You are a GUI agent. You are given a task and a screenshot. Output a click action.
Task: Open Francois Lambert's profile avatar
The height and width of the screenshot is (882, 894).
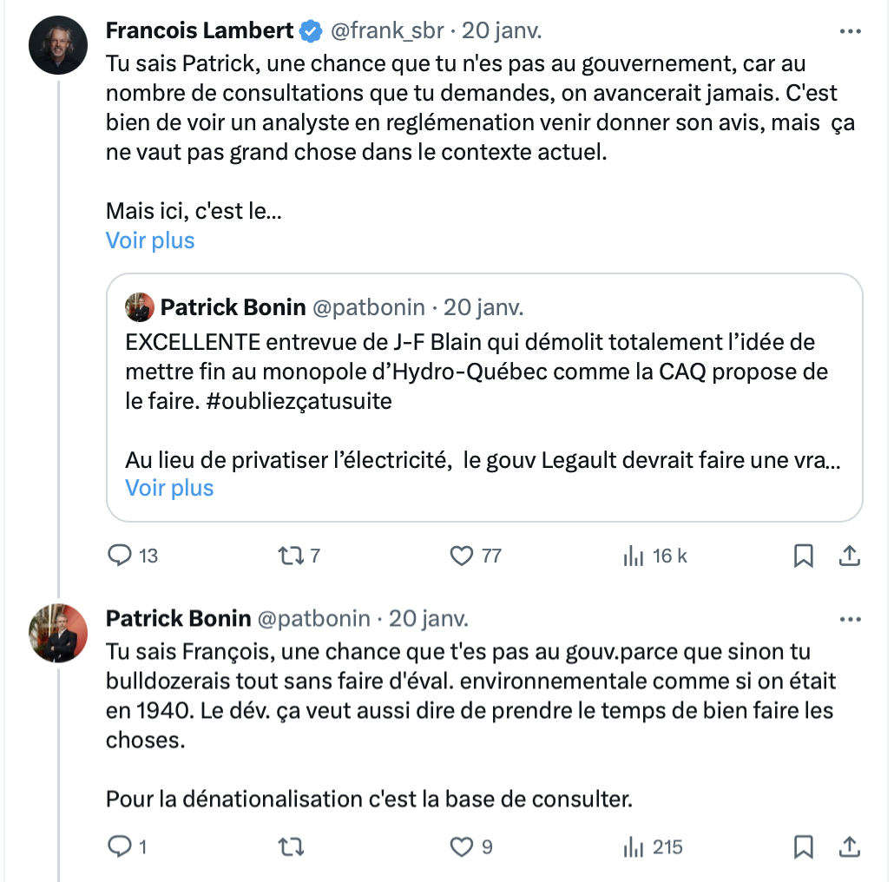click(x=58, y=45)
